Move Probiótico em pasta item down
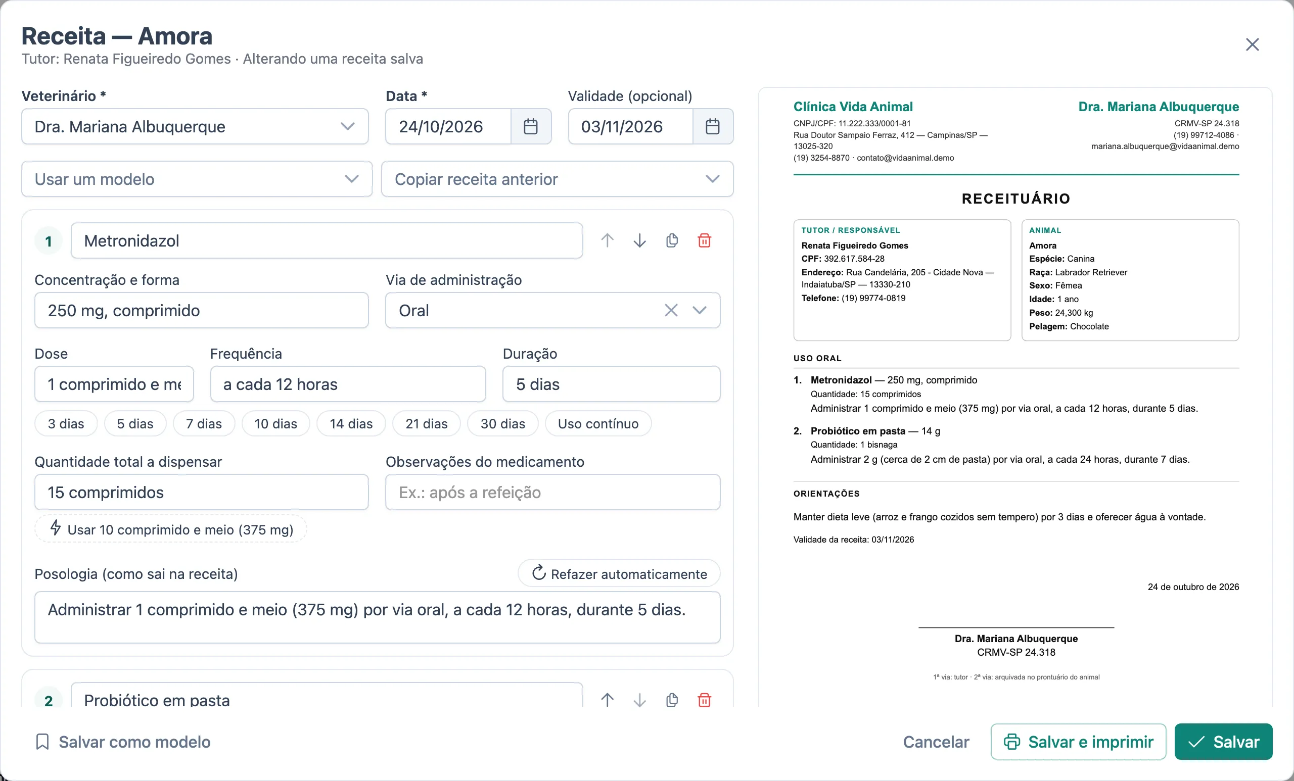The image size is (1294, 781). [x=639, y=700]
